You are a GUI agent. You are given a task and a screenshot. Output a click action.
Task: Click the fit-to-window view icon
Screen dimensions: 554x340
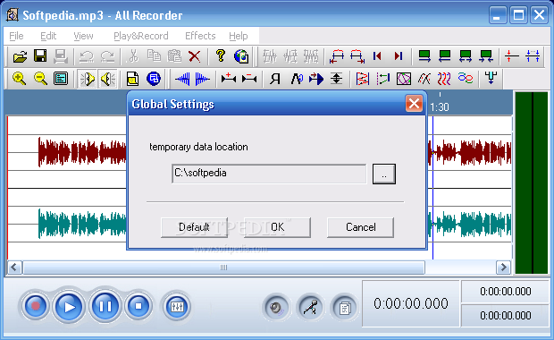point(61,79)
